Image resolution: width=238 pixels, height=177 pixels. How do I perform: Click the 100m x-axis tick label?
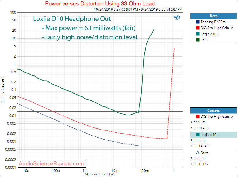point(144,171)
